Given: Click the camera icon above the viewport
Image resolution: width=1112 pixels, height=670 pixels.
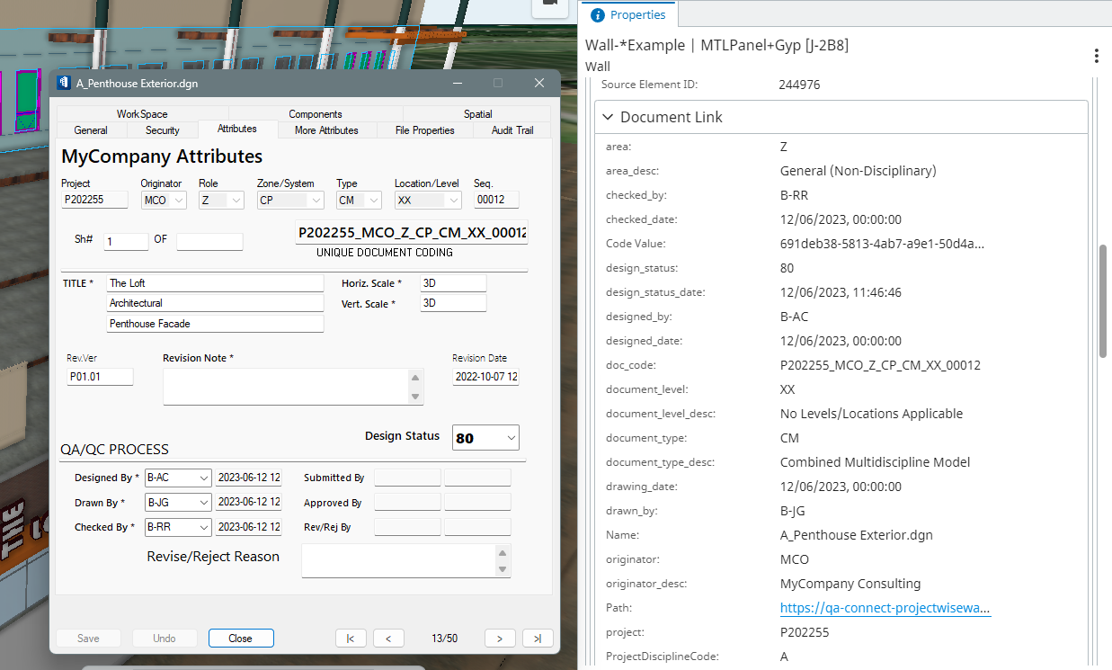Looking at the screenshot, I should pyautogui.click(x=549, y=4).
